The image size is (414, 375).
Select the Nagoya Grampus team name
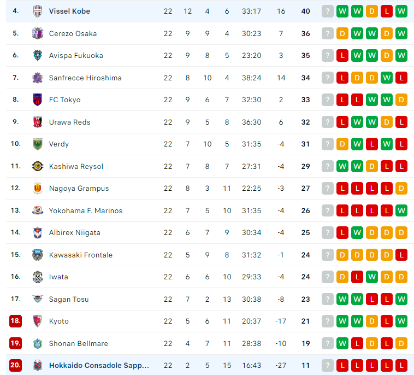tap(79, 188)
